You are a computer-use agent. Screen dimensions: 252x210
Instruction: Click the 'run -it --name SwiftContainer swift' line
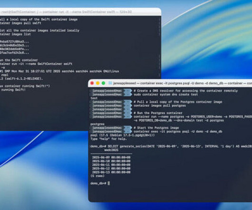36,64
